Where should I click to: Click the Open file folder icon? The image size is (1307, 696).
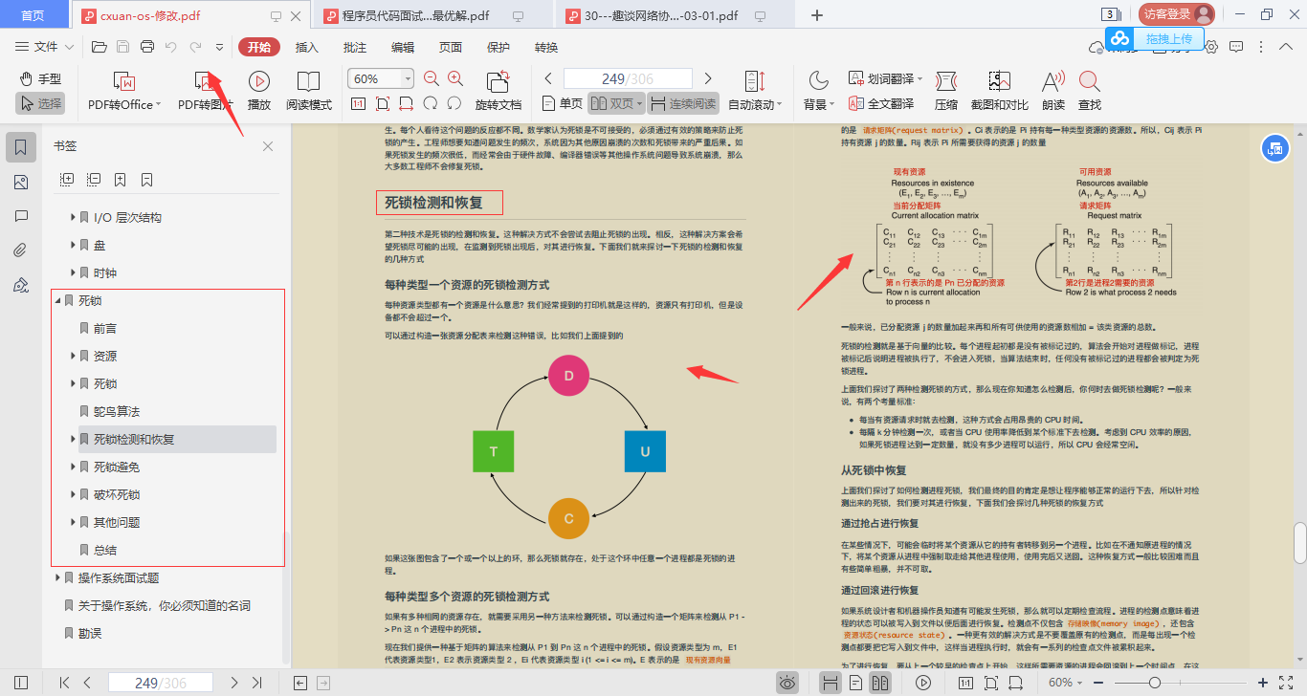click(x=99, y=47)
